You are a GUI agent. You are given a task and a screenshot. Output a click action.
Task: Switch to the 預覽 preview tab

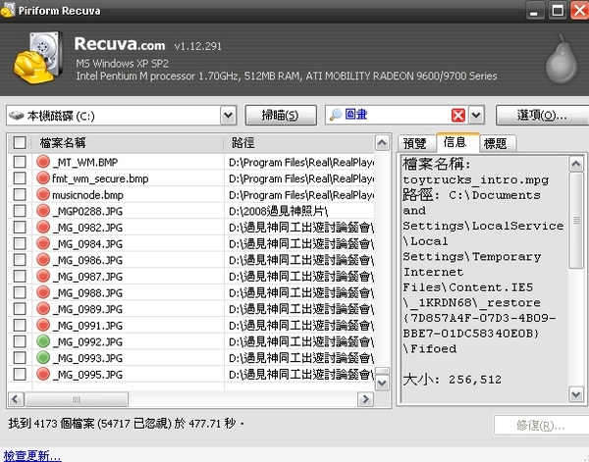[x=415, y=143]
